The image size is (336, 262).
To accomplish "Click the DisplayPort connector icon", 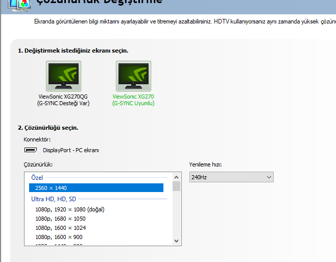I will (x=31, y=150).
